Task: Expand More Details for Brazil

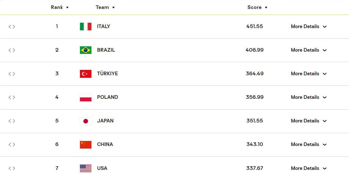Action: click(x=309, y=50)
